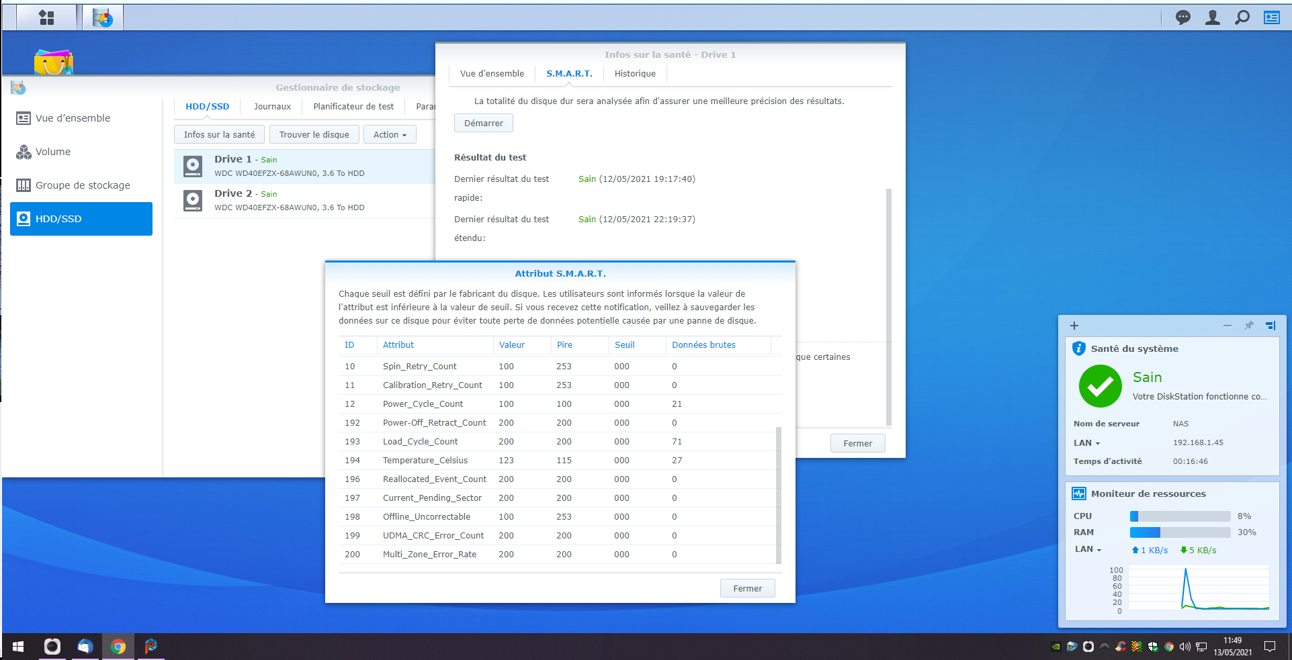Click the Trouver le disque button

pos(314,134)
